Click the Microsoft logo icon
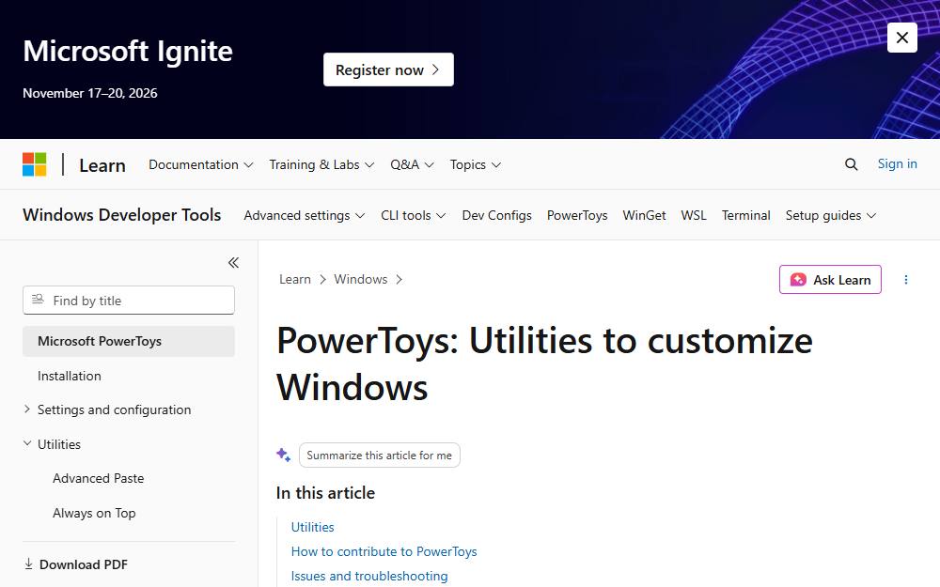This screenshot has height=587, width=940. [34, 164]
